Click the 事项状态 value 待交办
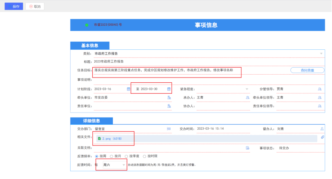 point(284,148)
